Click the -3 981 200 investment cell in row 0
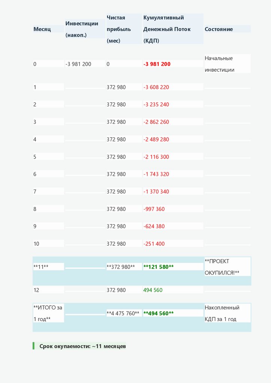 click(78, 64)
